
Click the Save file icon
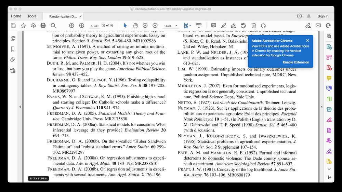point(13,26)
